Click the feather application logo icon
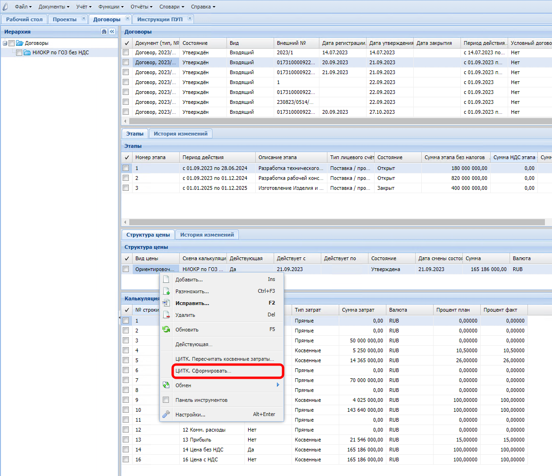The width and height of the screenshot is (552, 476). click(6, 7)
